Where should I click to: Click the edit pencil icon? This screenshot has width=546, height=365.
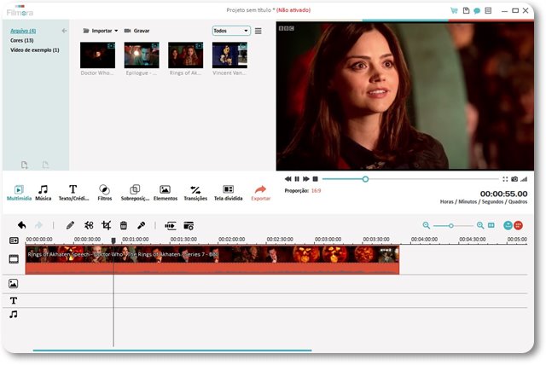(x=70, y=225)
